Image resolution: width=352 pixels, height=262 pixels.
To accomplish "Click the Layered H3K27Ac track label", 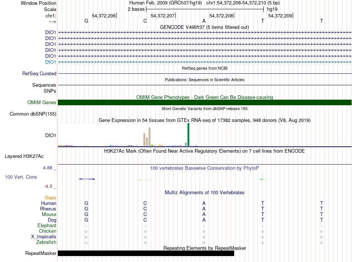I will coord(24,156).
